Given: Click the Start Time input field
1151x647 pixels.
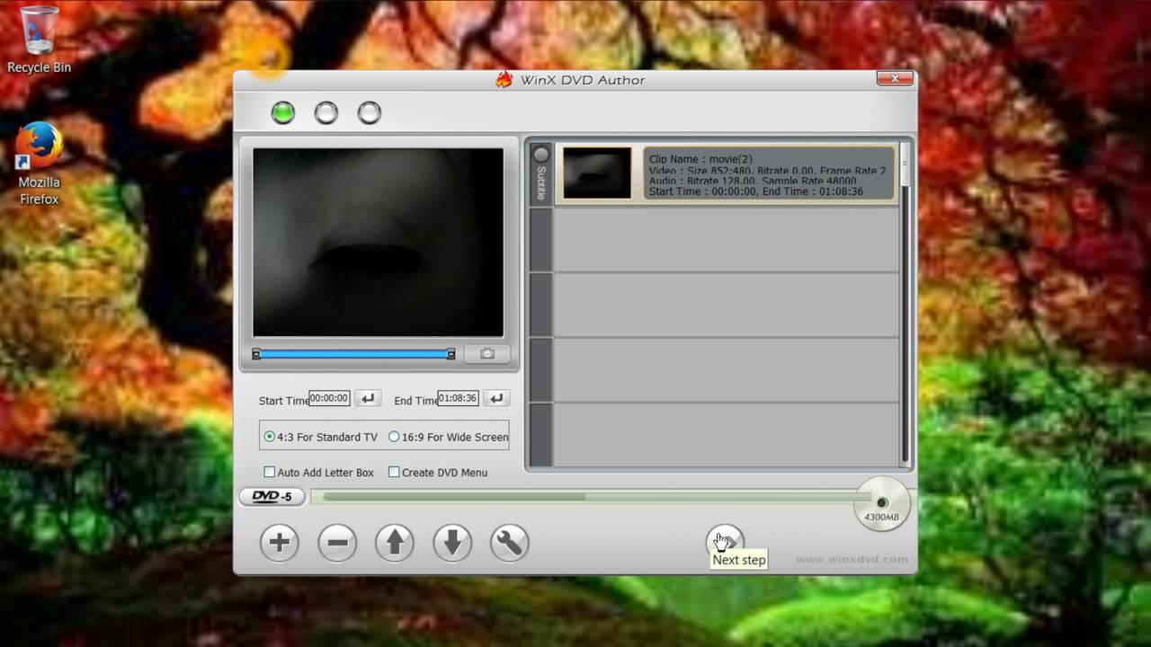Looking at the screenshot, I should coord(329,398).
